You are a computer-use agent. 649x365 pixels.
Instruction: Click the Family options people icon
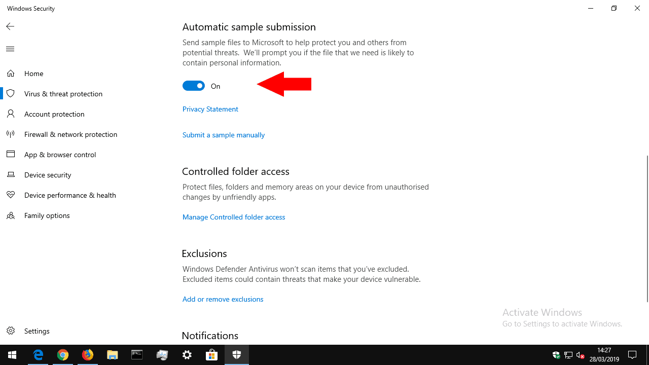point(10,215)
